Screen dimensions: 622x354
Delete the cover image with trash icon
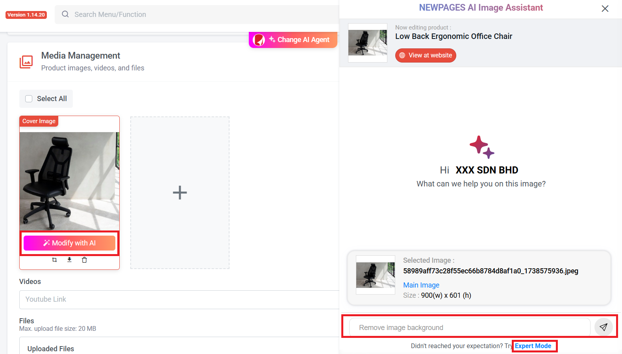pos(84,260)
